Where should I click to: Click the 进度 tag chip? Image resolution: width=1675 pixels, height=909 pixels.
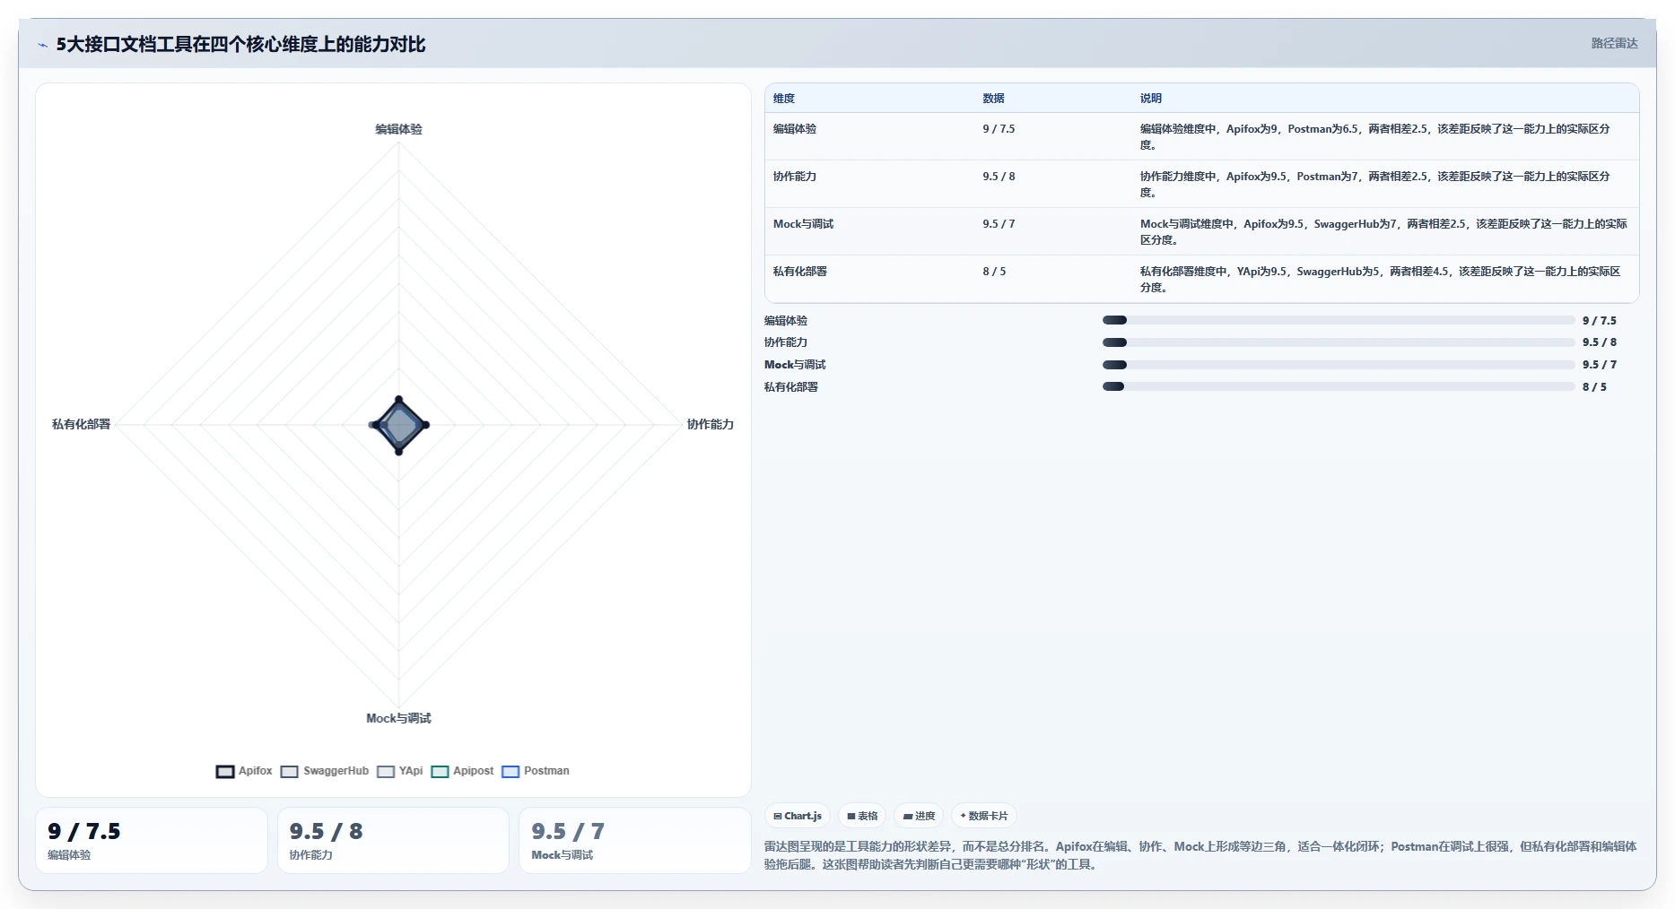[x=919, y=816]
